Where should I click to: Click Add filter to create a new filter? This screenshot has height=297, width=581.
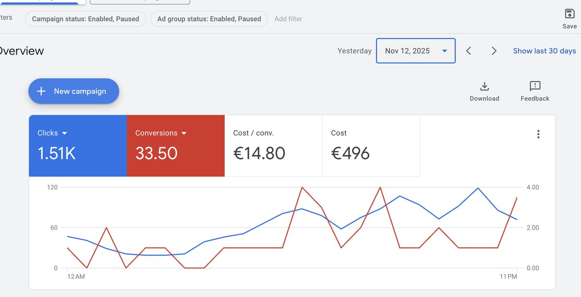[x=288, y=19]
